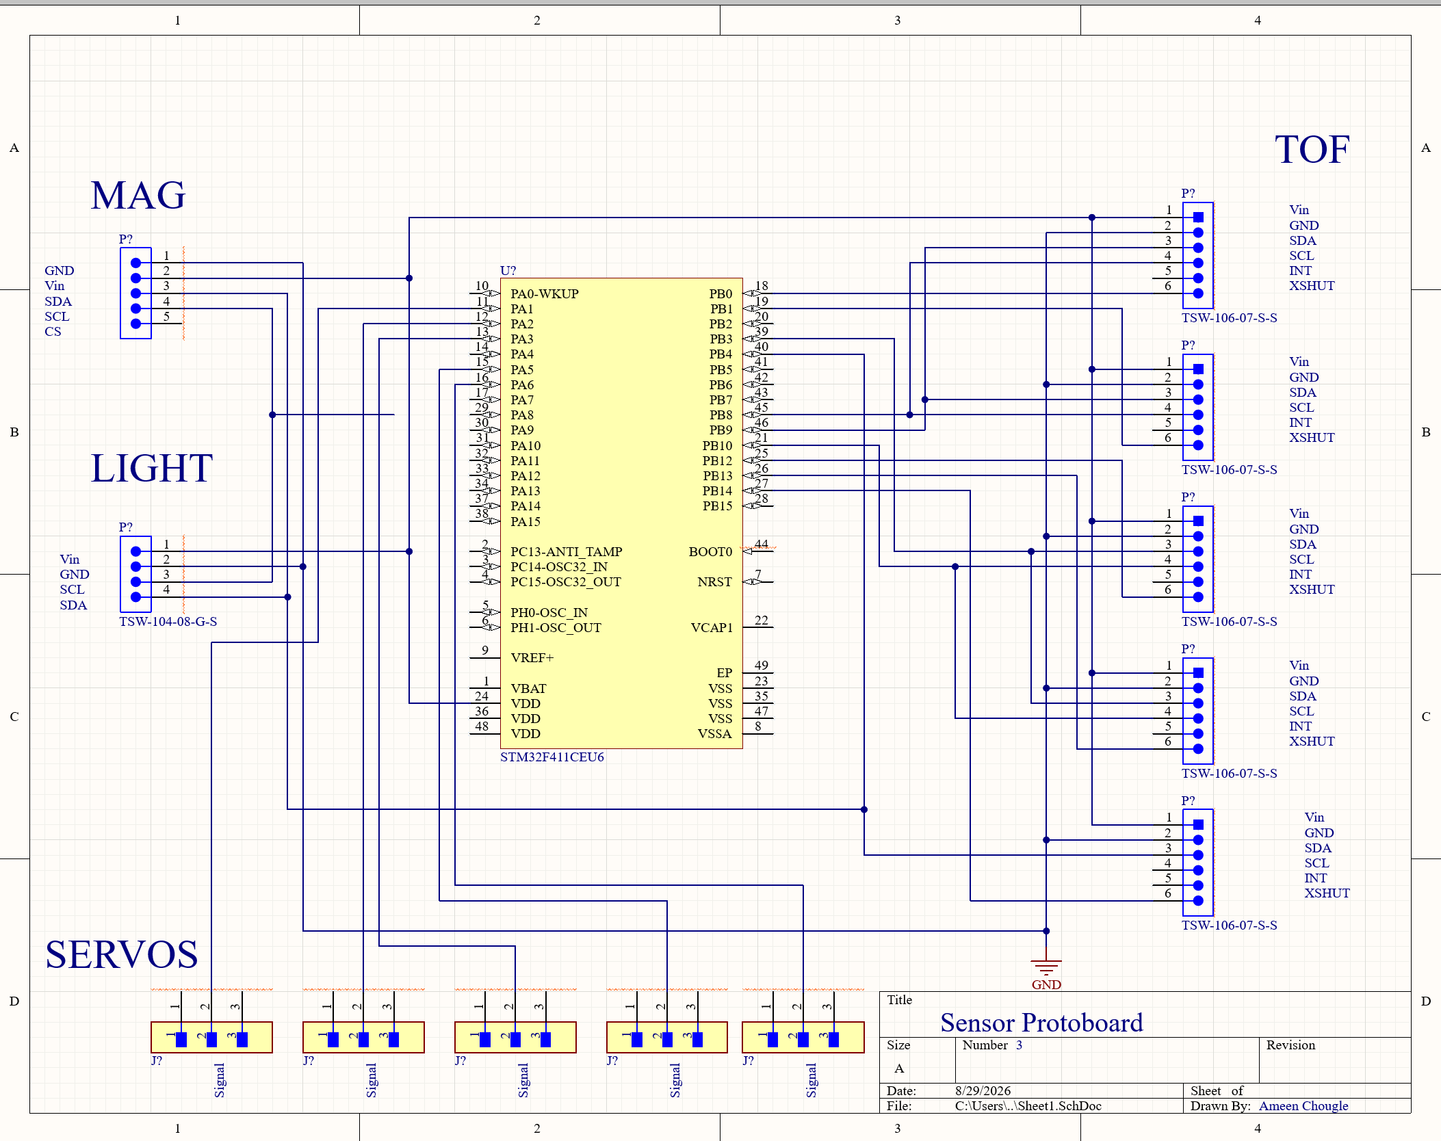The height and width of the screenshot is (1141, 1441).
Task: Click the PB3 pin label
Action: click(720, 339)
